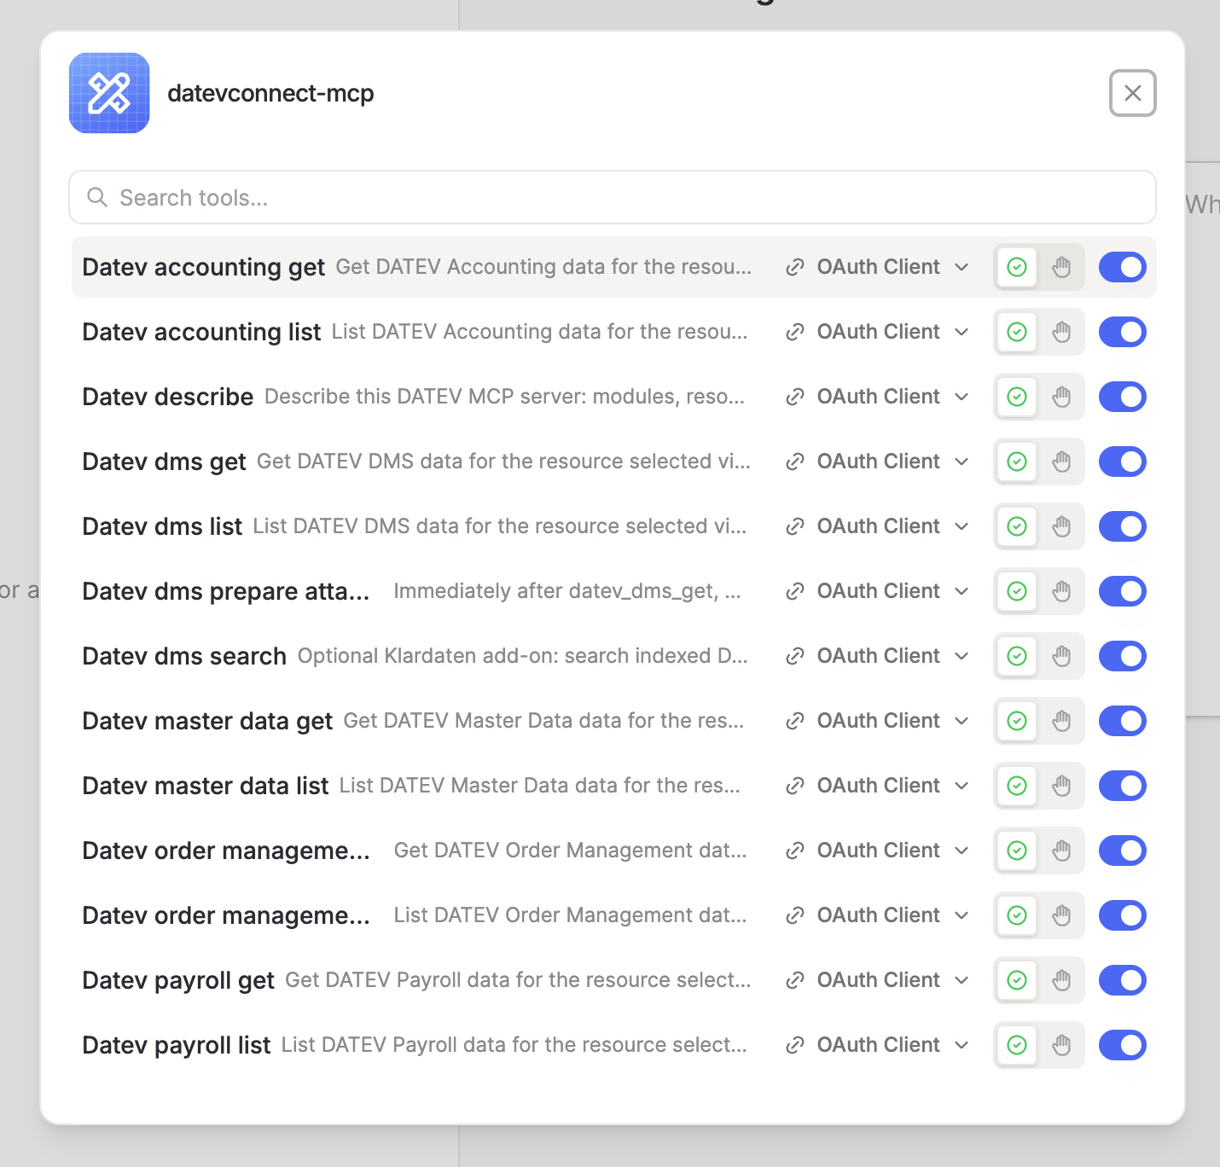Click link icon beside Datev dms prepare attachment
The image size is (1220, 1167).
pyautogui.click(x=795, y=591)
